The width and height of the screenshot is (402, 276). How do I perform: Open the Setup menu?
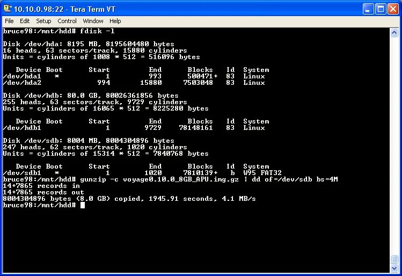43,21
